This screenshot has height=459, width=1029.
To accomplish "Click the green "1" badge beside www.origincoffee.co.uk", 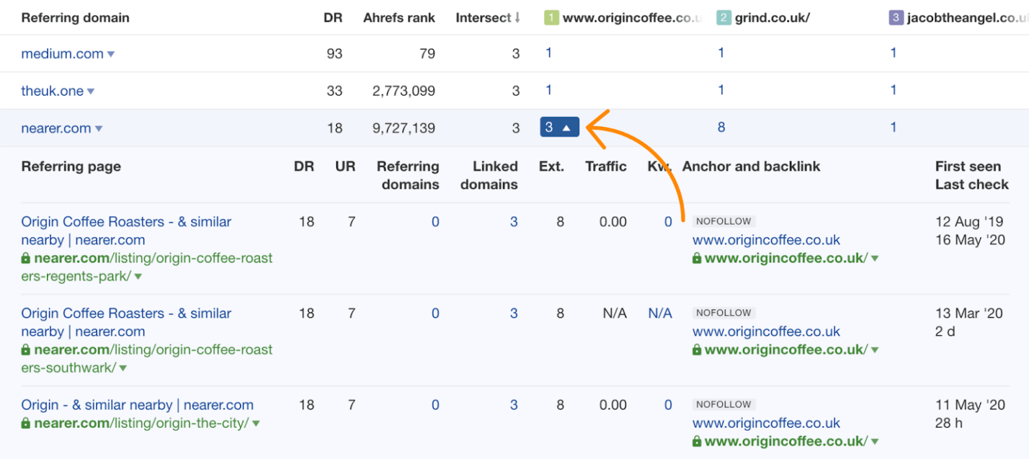I will click(x=551, y=17).
